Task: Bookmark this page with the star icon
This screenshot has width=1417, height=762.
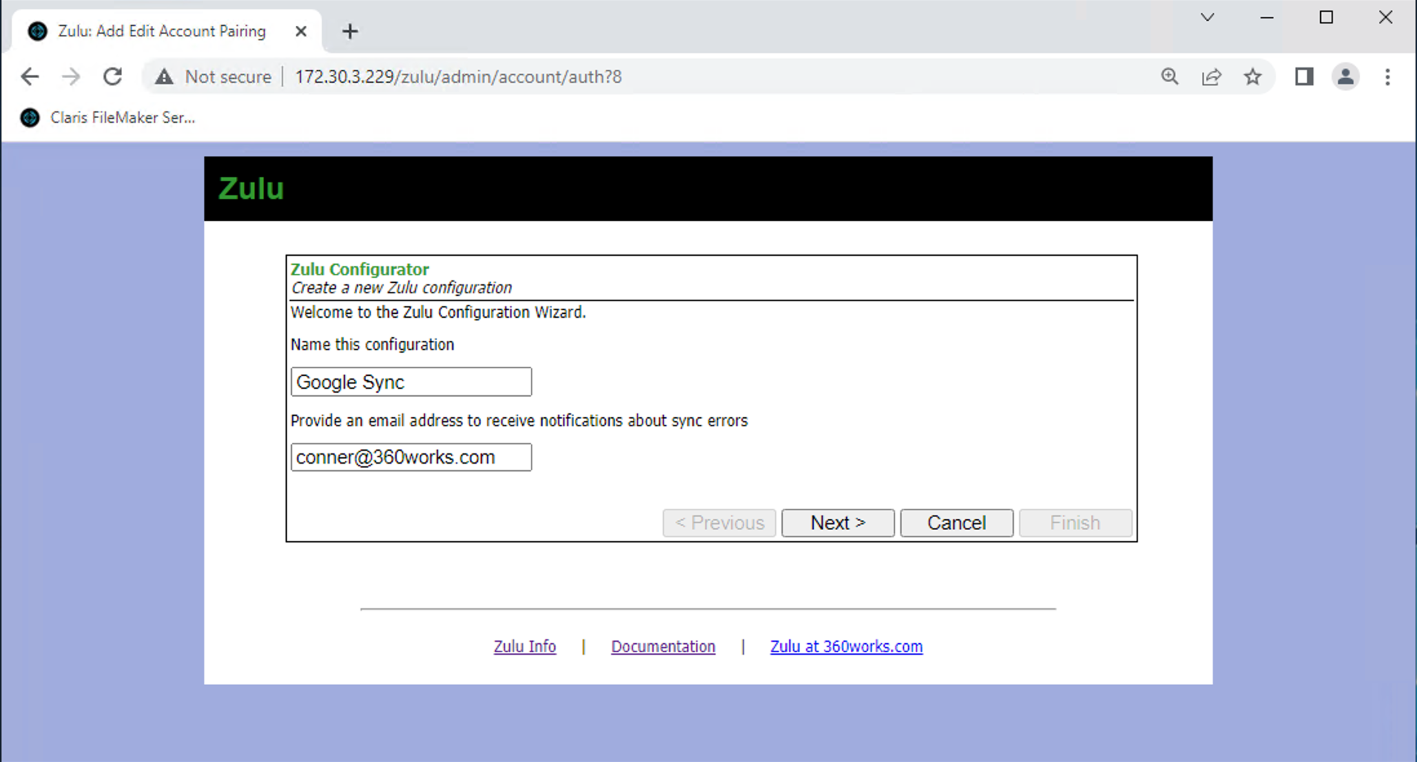Action: tap(1253, 77)
